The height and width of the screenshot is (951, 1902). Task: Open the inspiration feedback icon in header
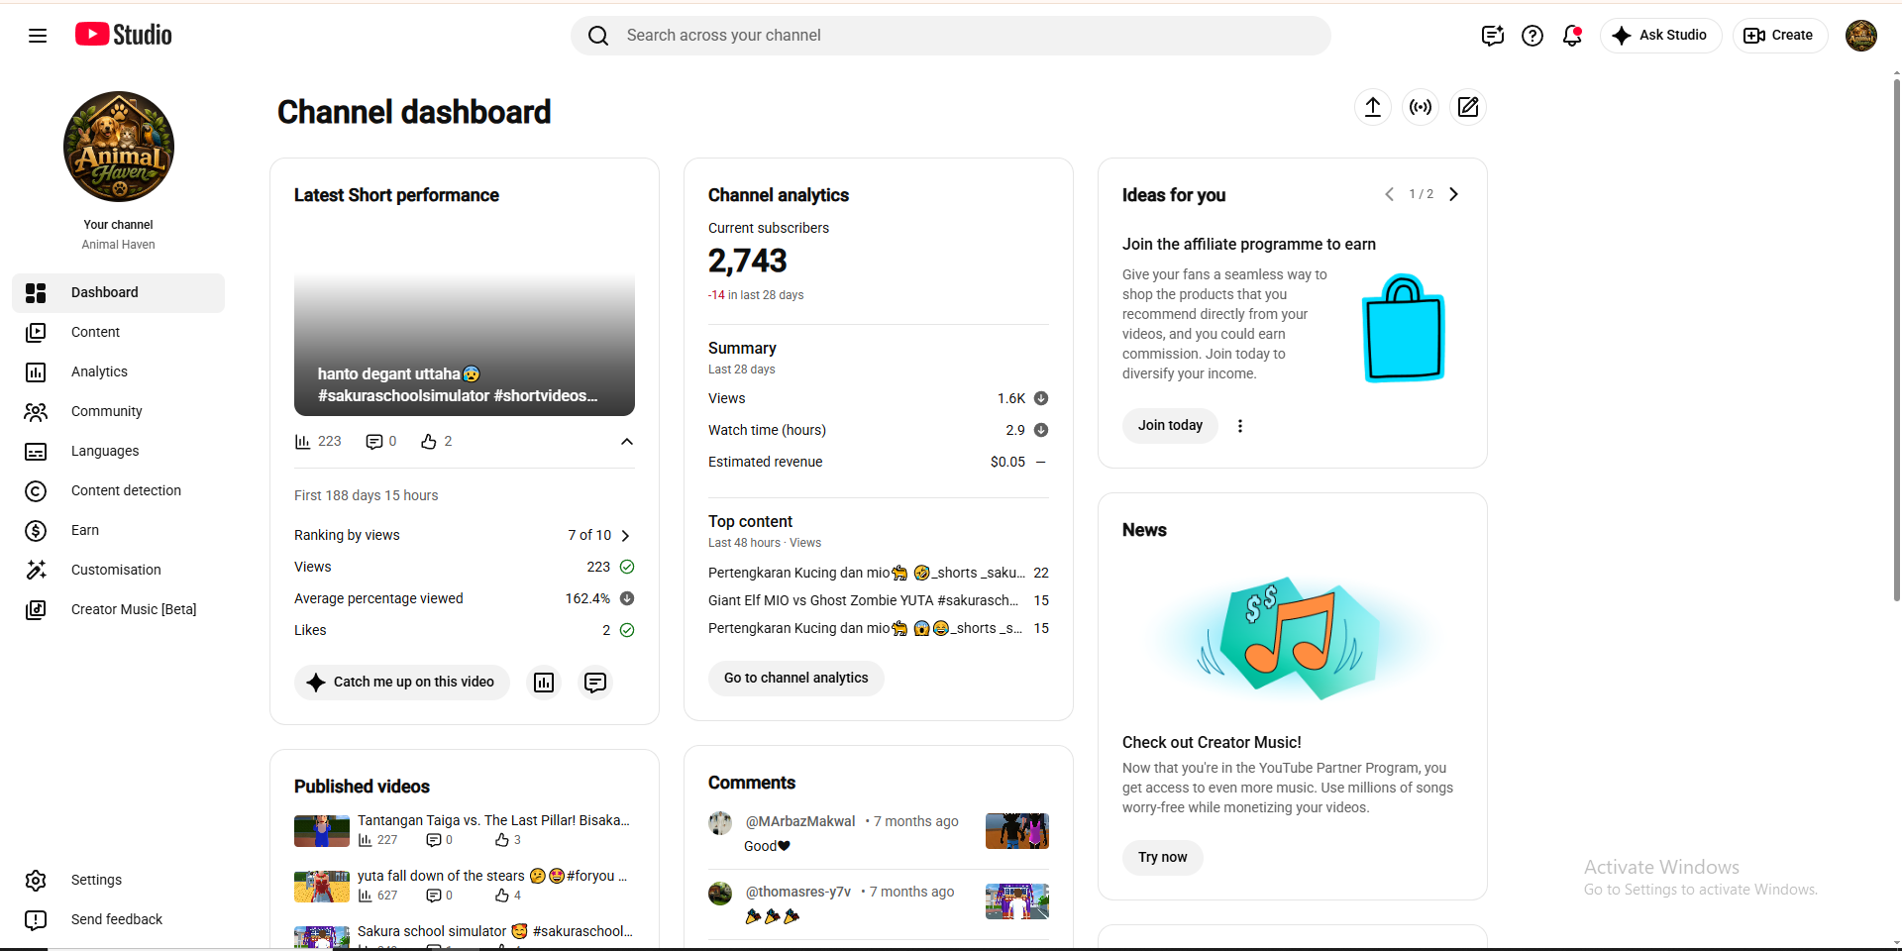1493,36
